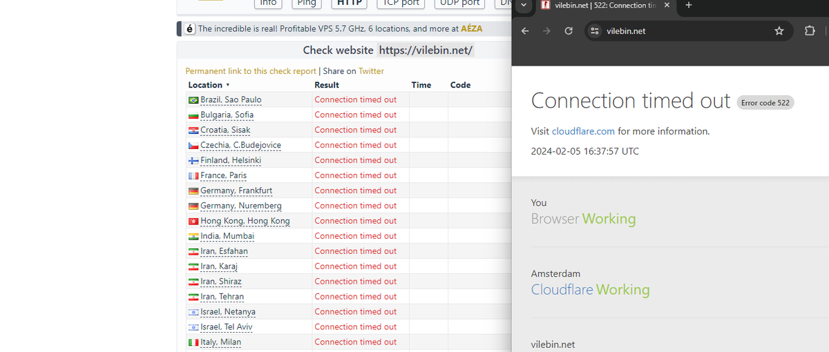Sort by the Location column header

[209, 85]
